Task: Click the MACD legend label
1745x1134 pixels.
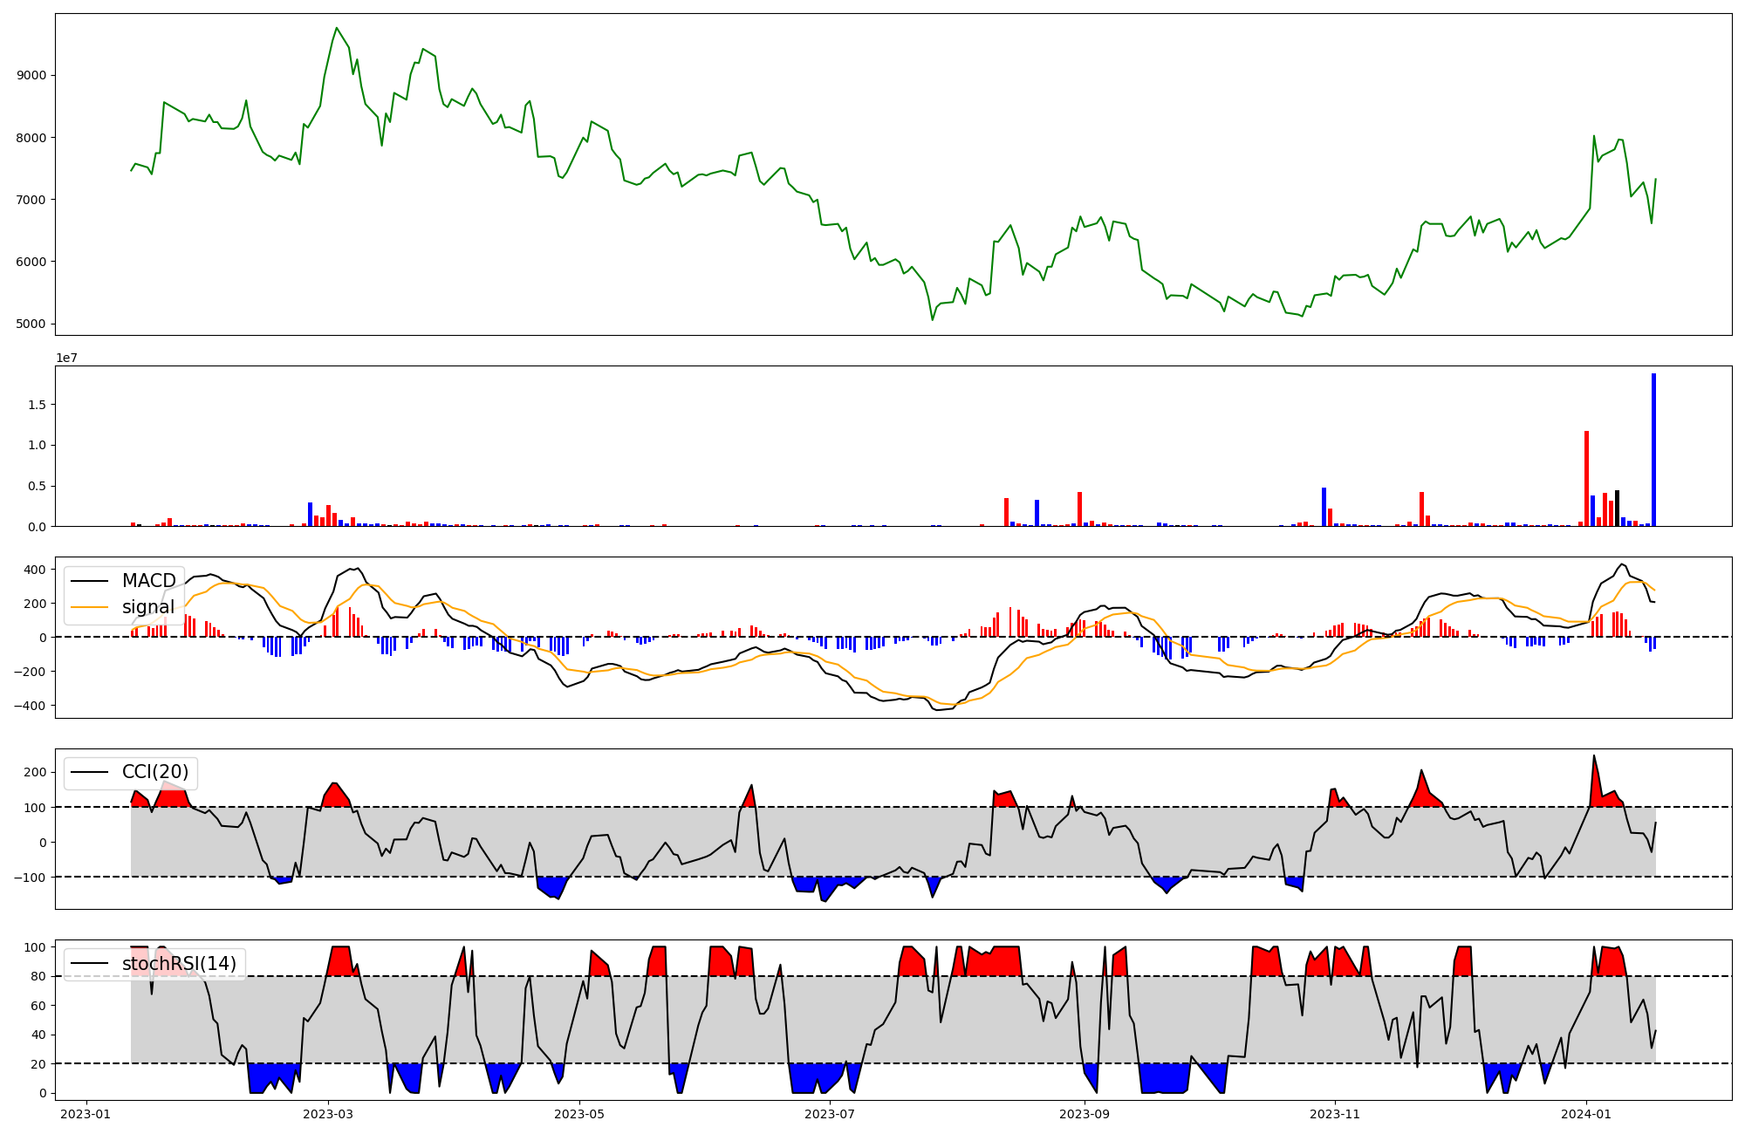Action: [148, 581]
